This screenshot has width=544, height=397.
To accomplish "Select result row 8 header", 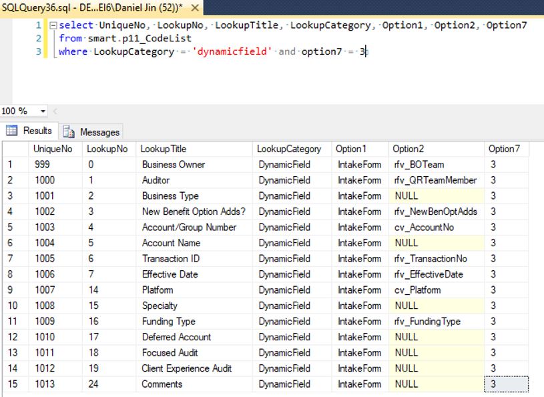I will pyautogui.click(x=15, y=274).
